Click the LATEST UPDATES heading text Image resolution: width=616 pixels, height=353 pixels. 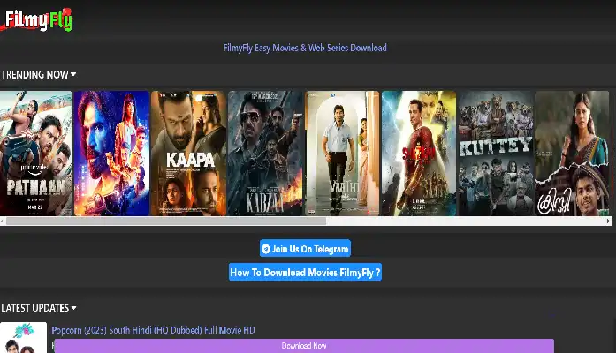pos(35,308)
